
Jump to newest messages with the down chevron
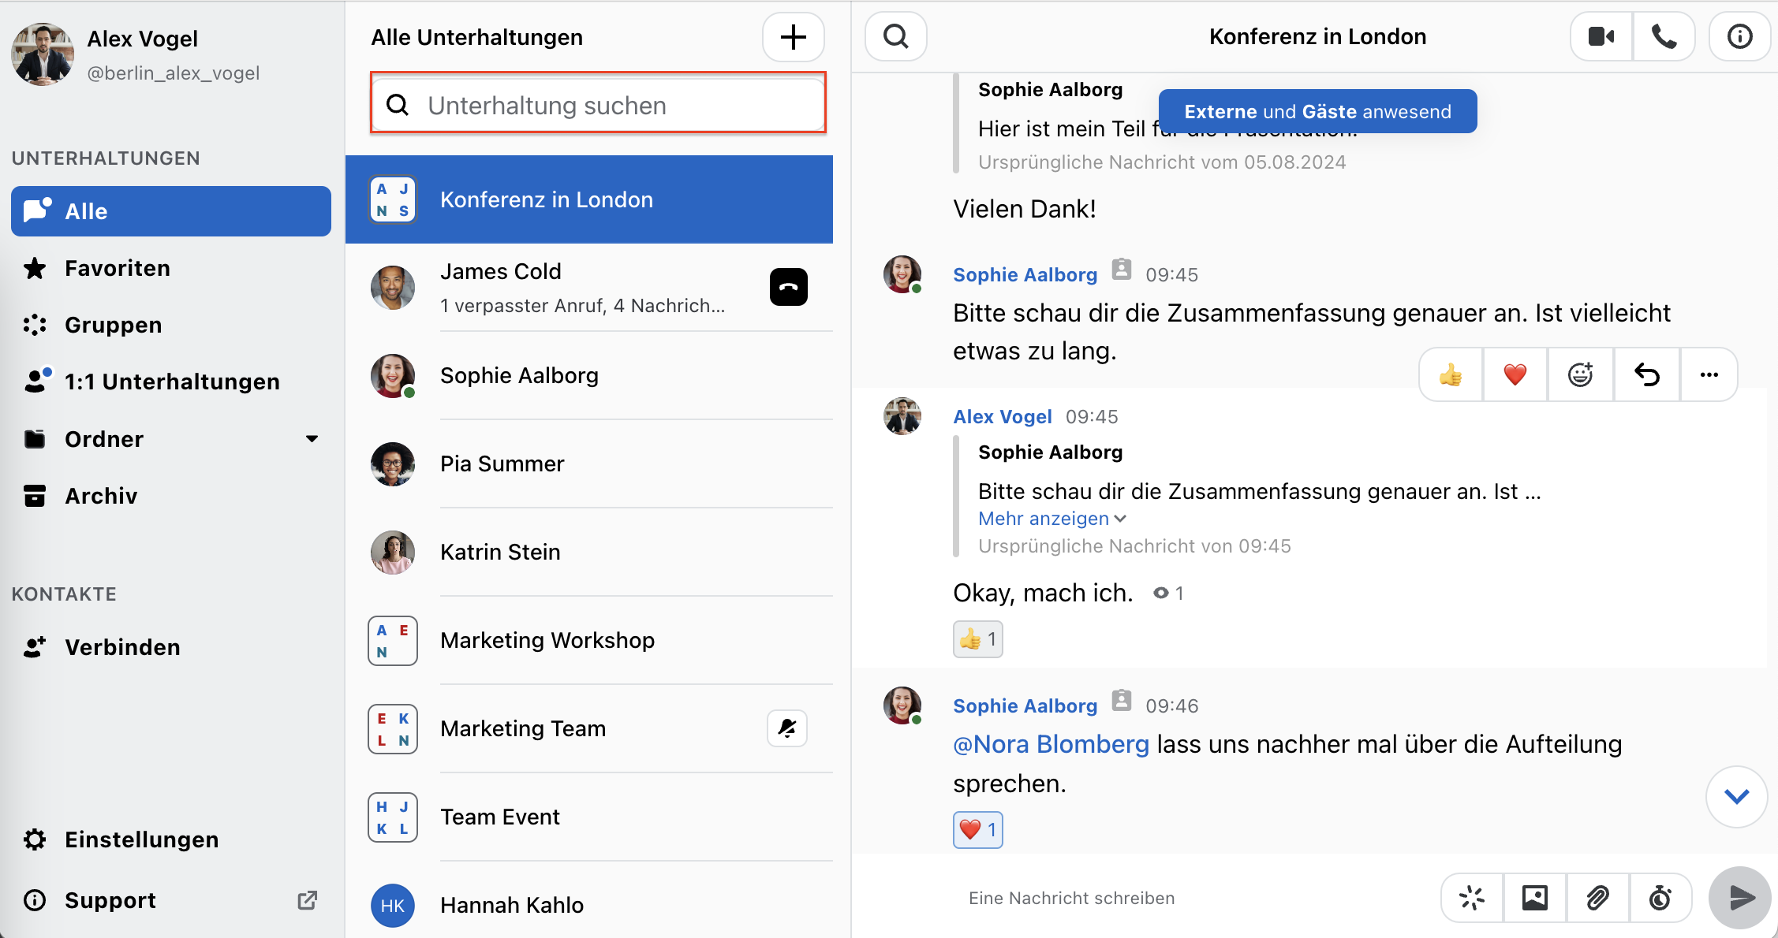[1736, 797]
